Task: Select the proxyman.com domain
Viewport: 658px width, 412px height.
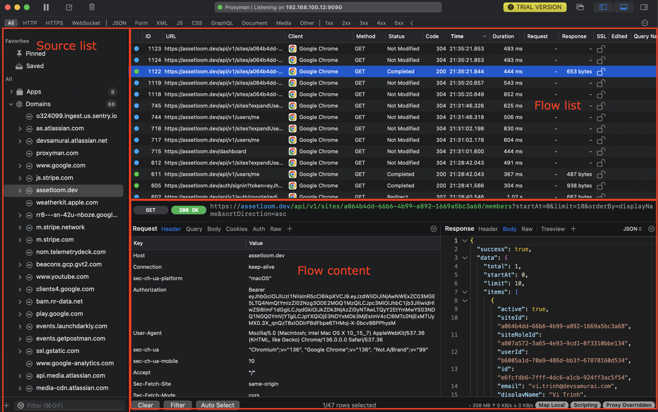Action: pyautogui.click(x=57, y=153)
